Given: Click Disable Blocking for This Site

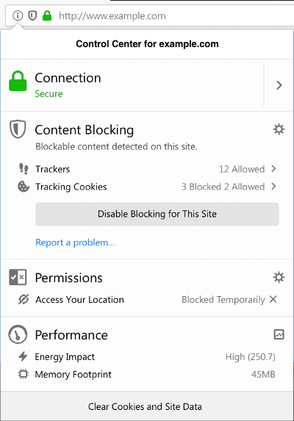Looking at the screenshot, I should tap(157, 214).
